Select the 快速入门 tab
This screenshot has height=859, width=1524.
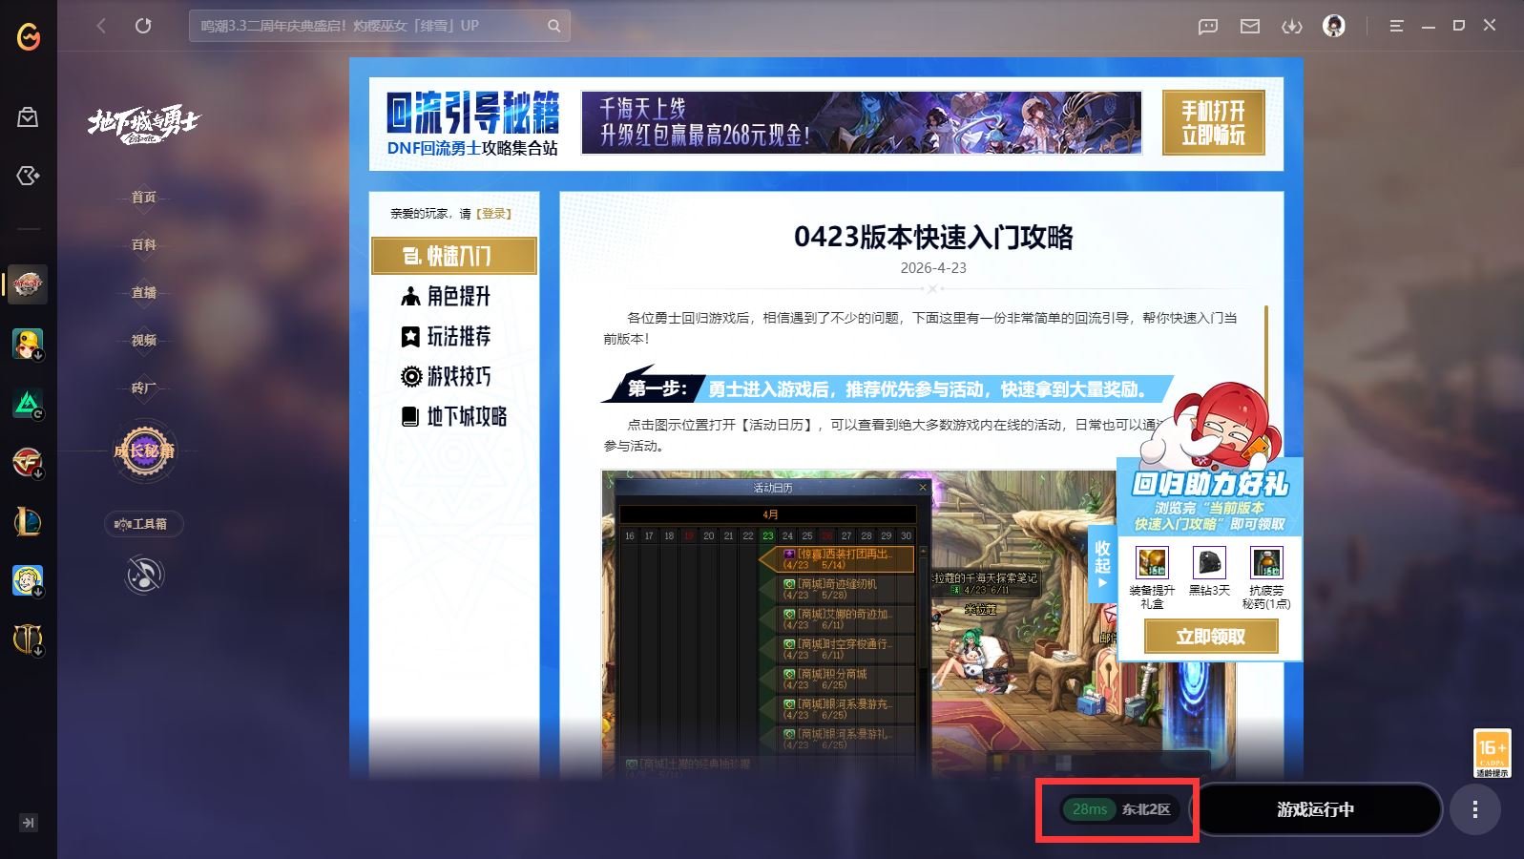(454, 256)
